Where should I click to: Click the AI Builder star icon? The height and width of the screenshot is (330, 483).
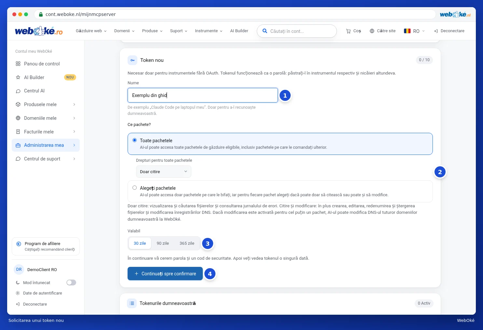click(x=18, y=77)
